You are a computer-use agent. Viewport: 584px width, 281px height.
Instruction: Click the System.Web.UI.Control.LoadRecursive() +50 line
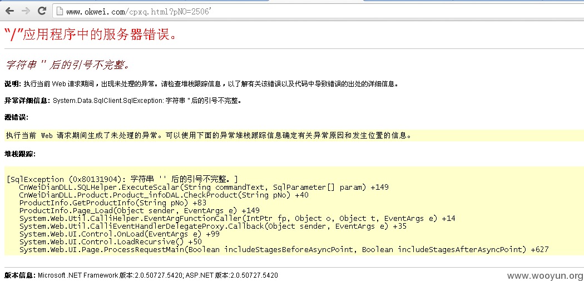point(111,242)
